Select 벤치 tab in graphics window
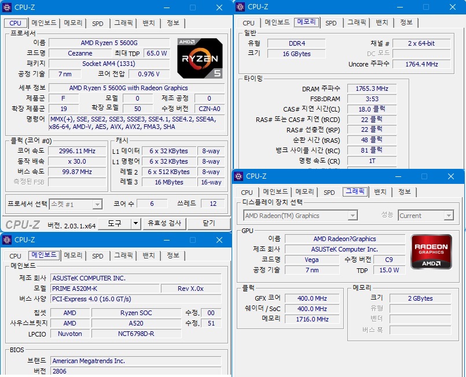The image size is (466, 377). coord(380,192)
